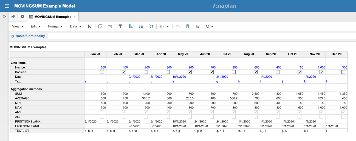
Task: Click the sort icon in the toolbar
Action: [x=131, y=27]
